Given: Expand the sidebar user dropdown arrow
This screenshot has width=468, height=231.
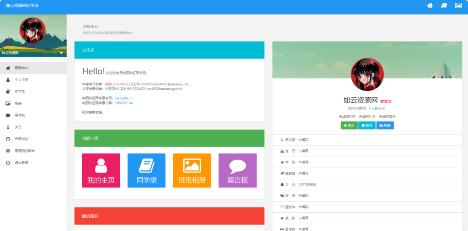Looking at the screenshot, I should click(x=61, y=52).
